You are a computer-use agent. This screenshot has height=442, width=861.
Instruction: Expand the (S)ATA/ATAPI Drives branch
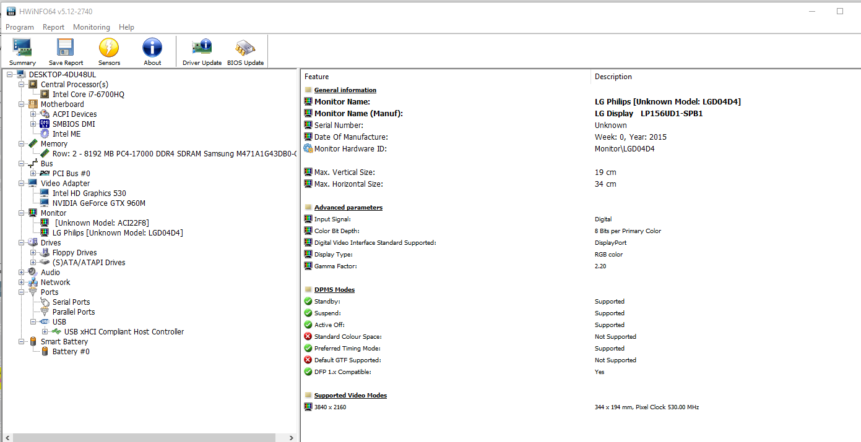[x=33, y=262]
